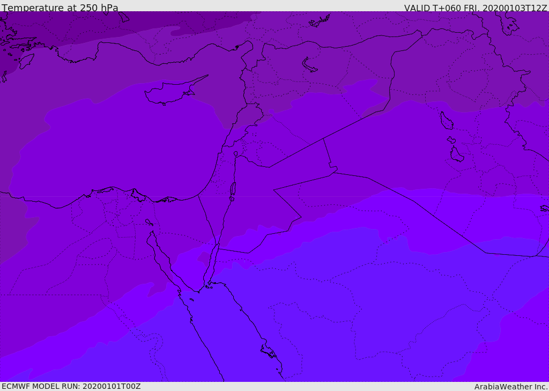Click the Dead Sea outline on the map
Viewport: 549px width, 391px height.
[x=233, y=191]
